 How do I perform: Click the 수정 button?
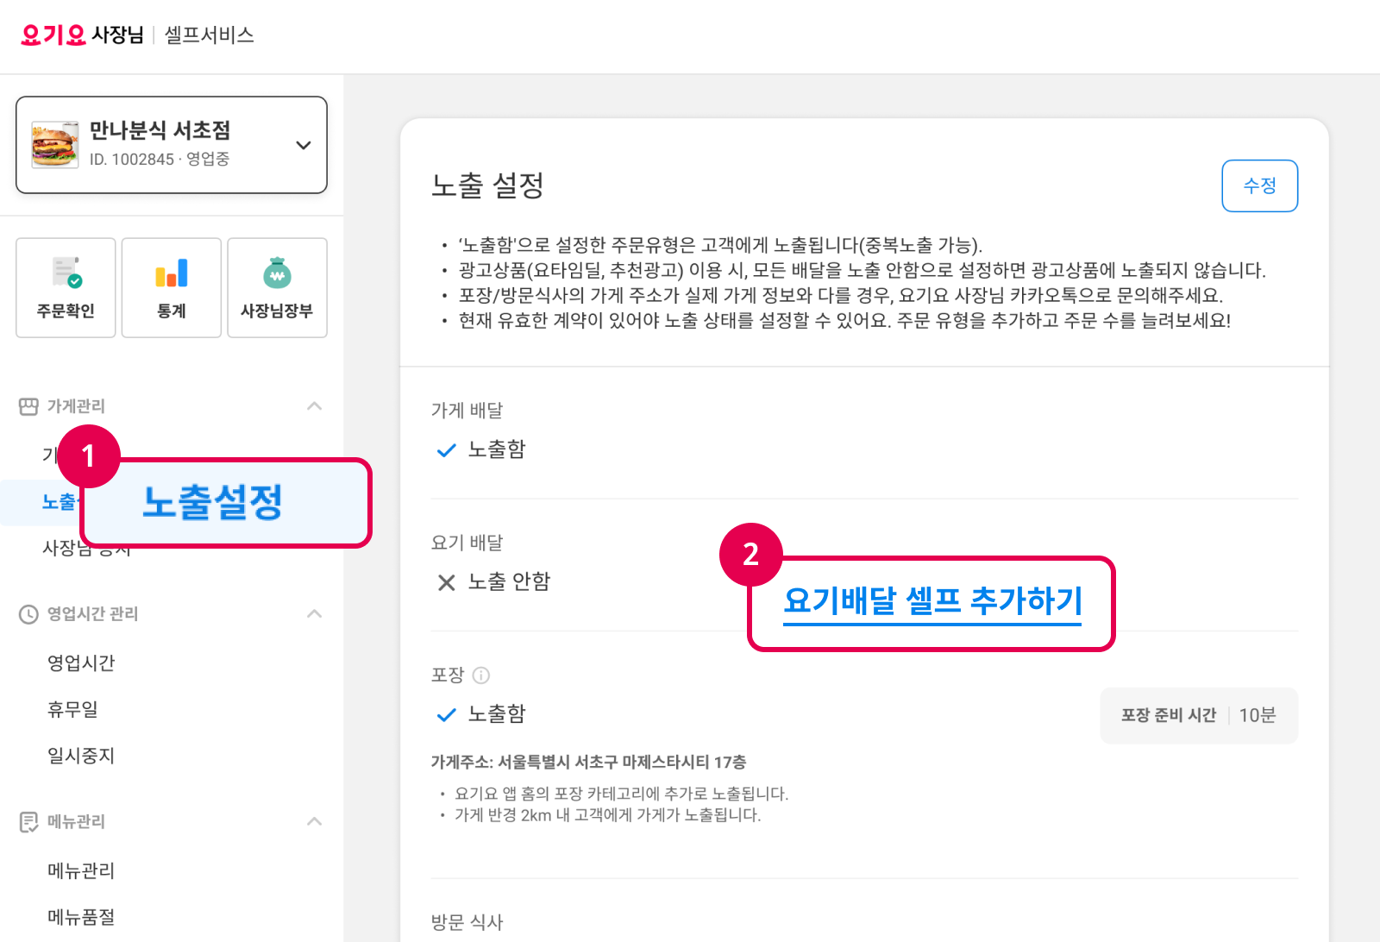pyautogui.click(x=1259, y=185)
